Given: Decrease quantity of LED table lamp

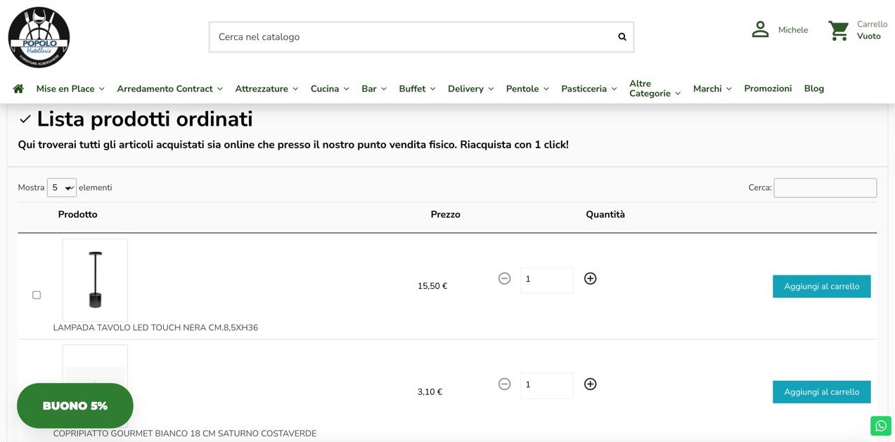Looking at the screenshot, I should click(504, 279).
